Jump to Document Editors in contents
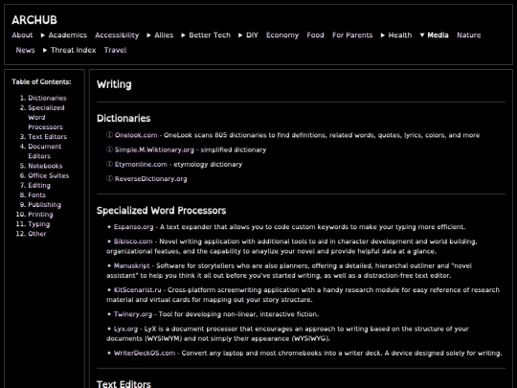The image size is (517, 388). (45, 151)
